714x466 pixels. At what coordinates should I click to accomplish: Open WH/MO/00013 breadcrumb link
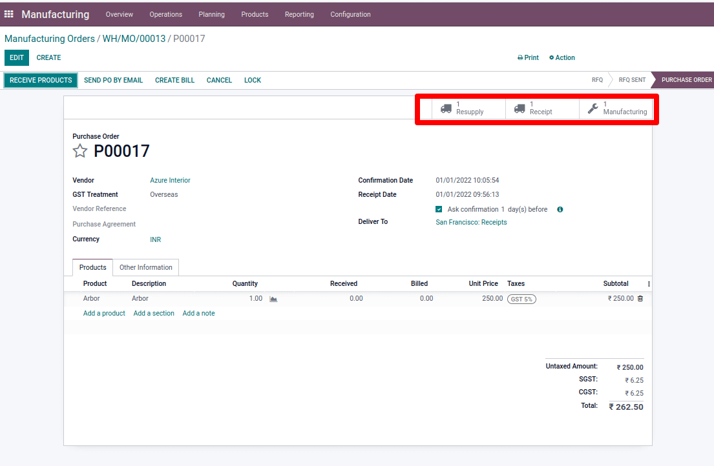coord(134,39)
